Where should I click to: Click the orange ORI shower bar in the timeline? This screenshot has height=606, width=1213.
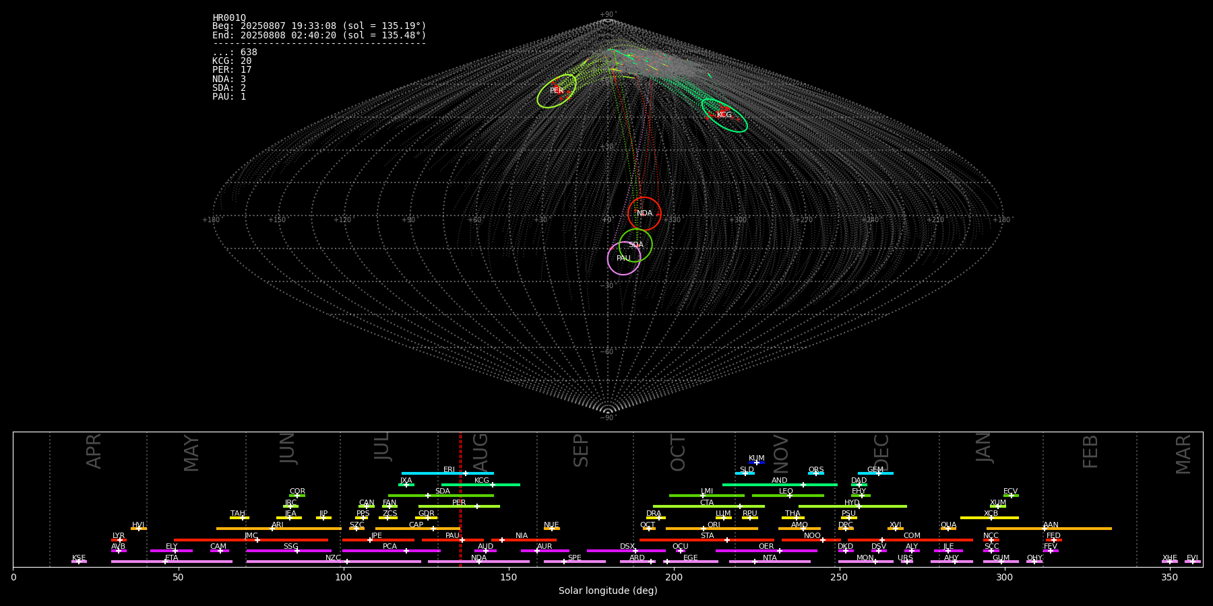[x=712, y=529]
